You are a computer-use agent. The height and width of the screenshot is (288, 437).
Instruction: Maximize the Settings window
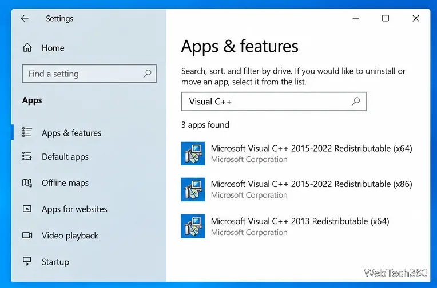[x=386, y=18]
